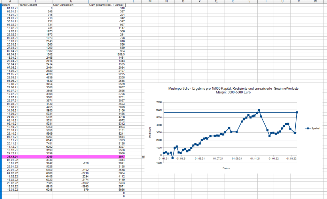
Task: Click the cell containing value 1289,5
Action: point(107,54)
